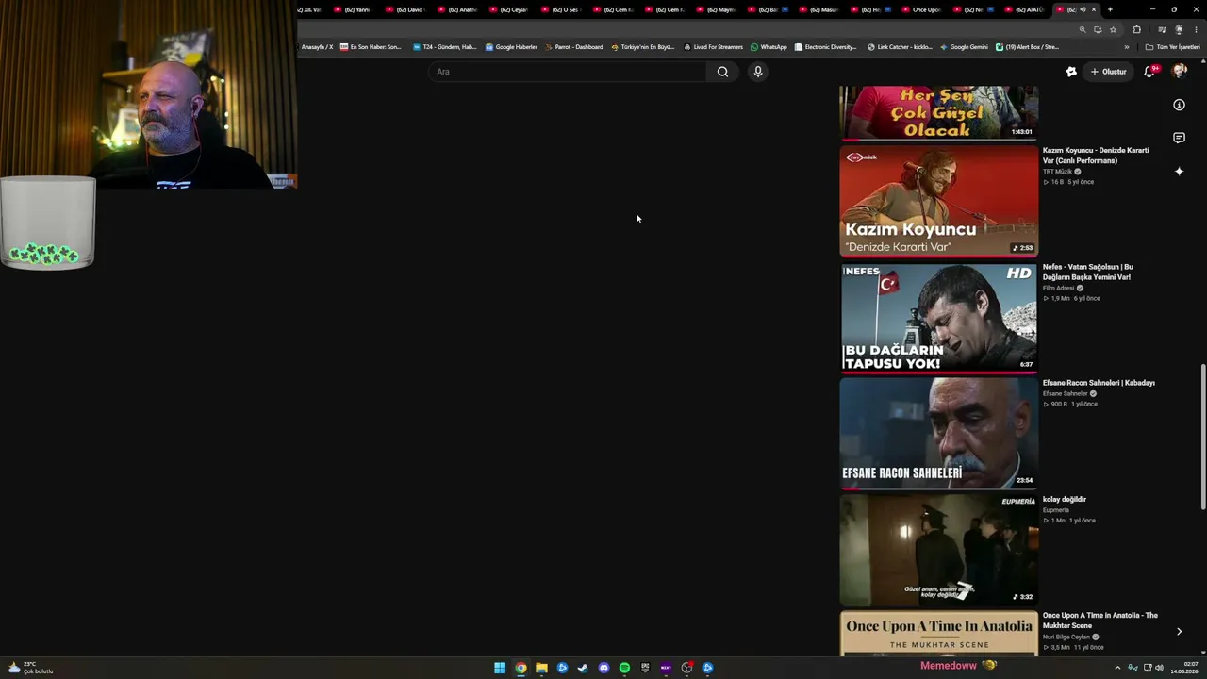
Task: Open Spotify from the taskbar
Action: [624, 668]
